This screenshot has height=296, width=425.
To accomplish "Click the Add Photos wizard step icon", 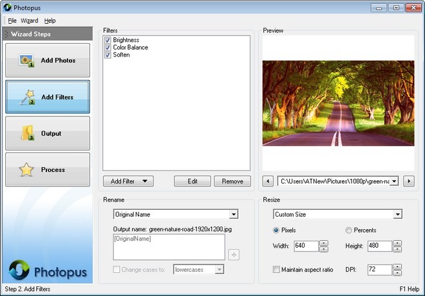I will (x=26, y=60).
